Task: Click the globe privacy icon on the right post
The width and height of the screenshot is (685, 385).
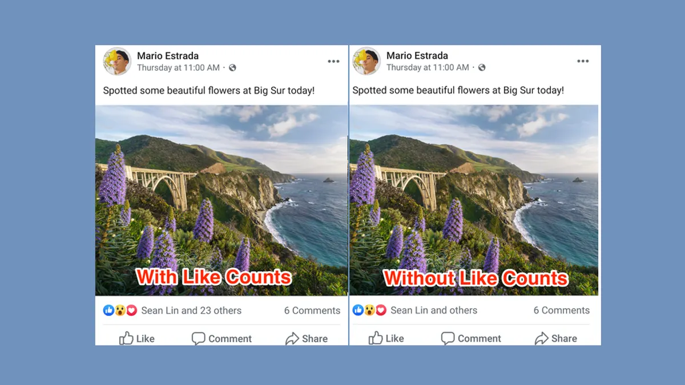Action: [482, 68]
